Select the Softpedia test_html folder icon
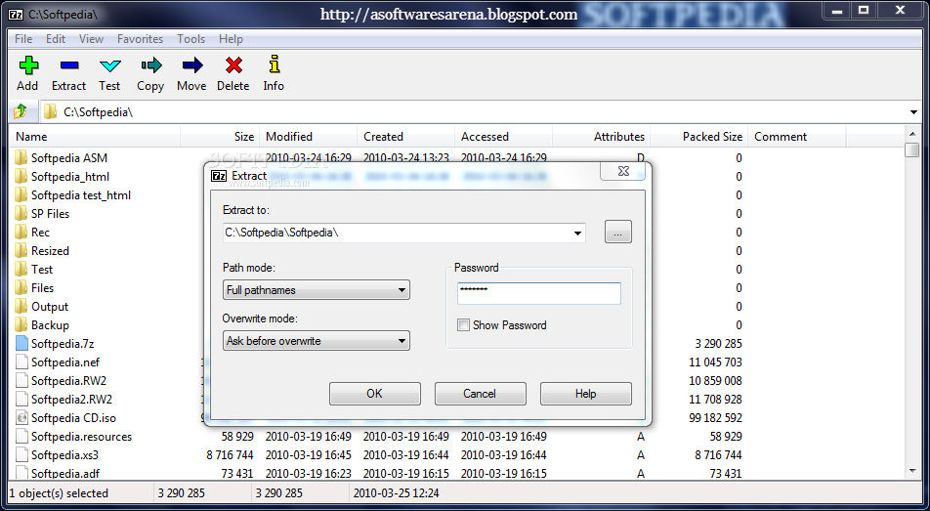This screenshot has height=511, width=930. (21, 194)
